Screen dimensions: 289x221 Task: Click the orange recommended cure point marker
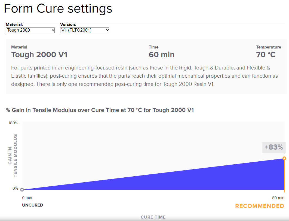point(284,158)
